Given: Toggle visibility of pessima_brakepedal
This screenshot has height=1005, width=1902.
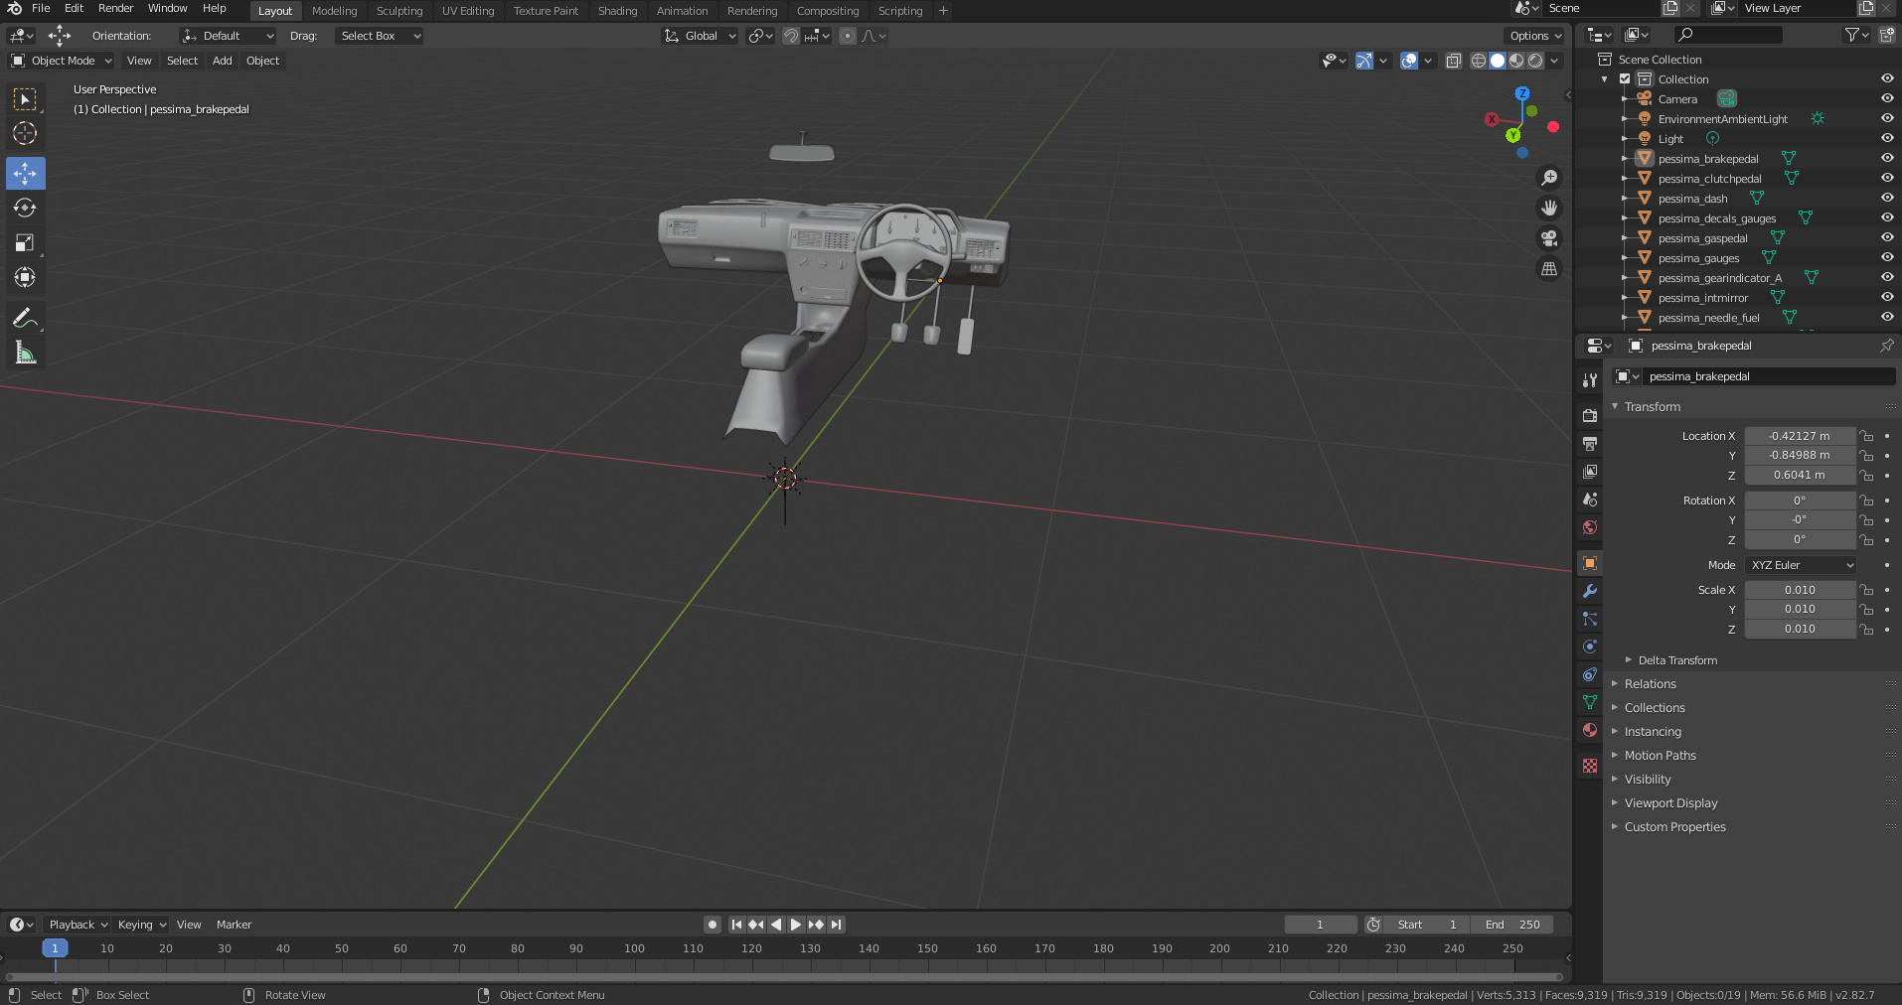Looking at the screenshot, I should (x=1886, y=158).
